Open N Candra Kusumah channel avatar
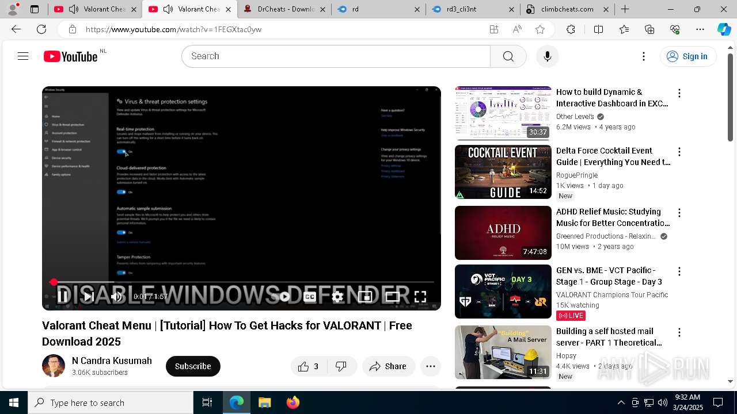 (54, 366)
